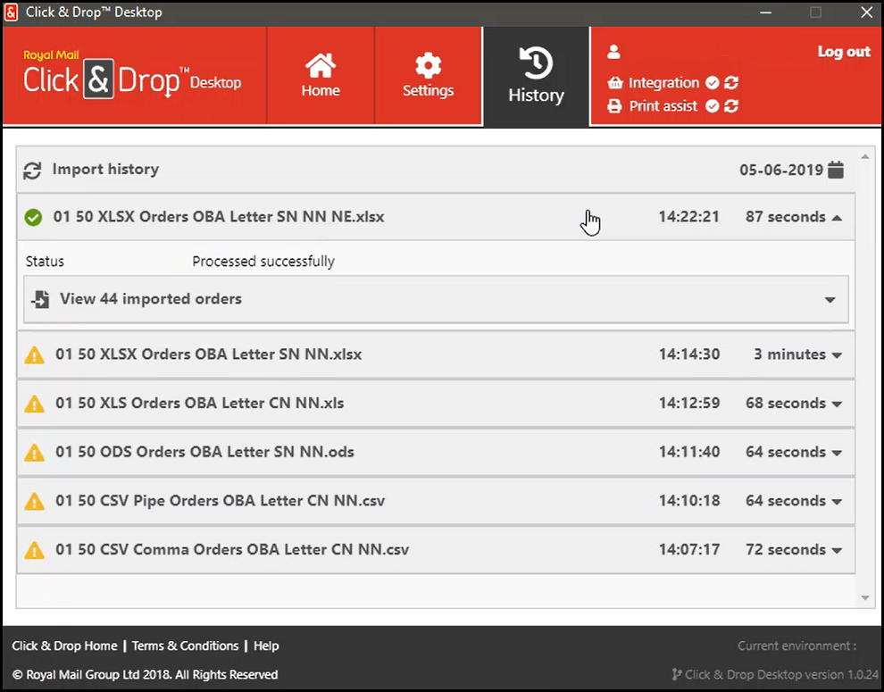Refresh the Integration connection status
The width and height of the screenshot is (884, 692).
pos(731,83)
